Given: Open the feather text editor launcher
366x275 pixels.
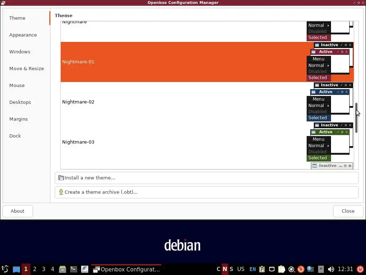Looking at the screenshot, I should [x=85, y=269].
